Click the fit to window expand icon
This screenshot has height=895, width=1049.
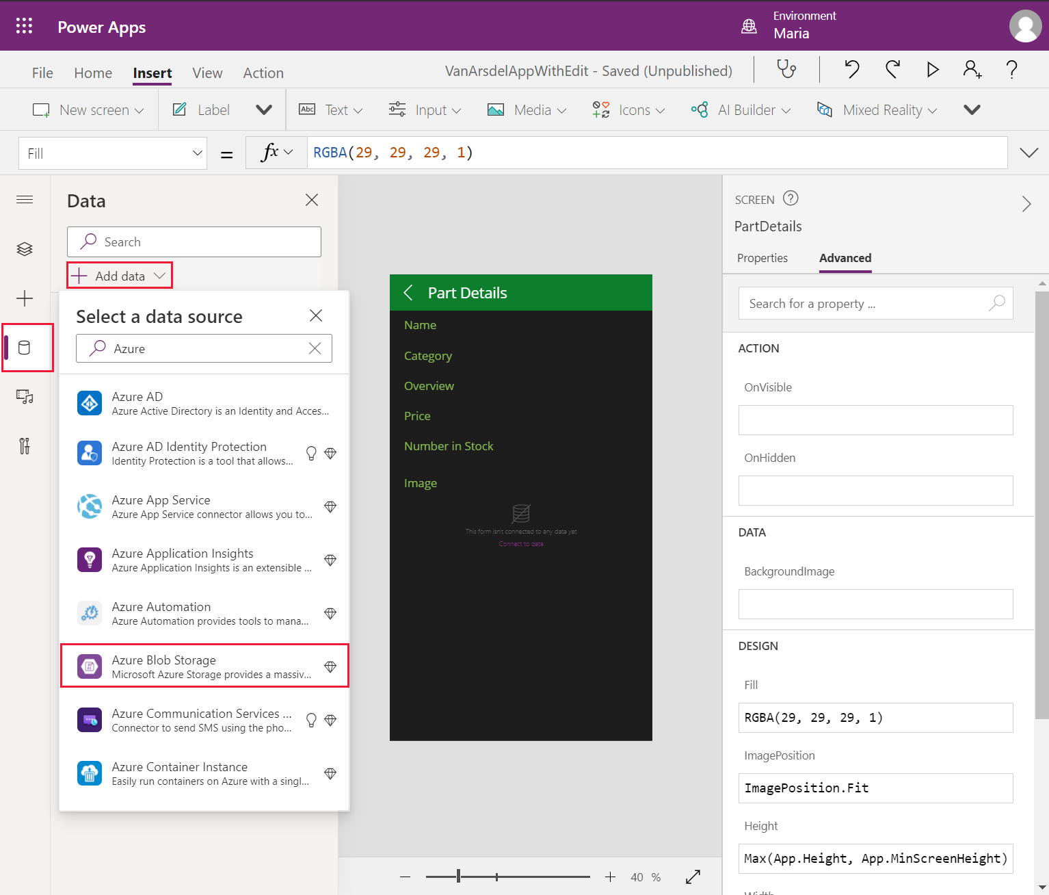693,877
